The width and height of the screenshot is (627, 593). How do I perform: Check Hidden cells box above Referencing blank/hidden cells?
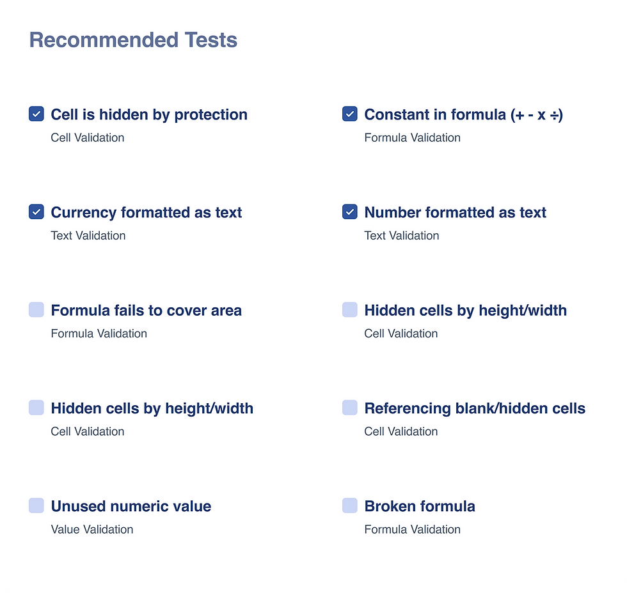coord(350,310)
